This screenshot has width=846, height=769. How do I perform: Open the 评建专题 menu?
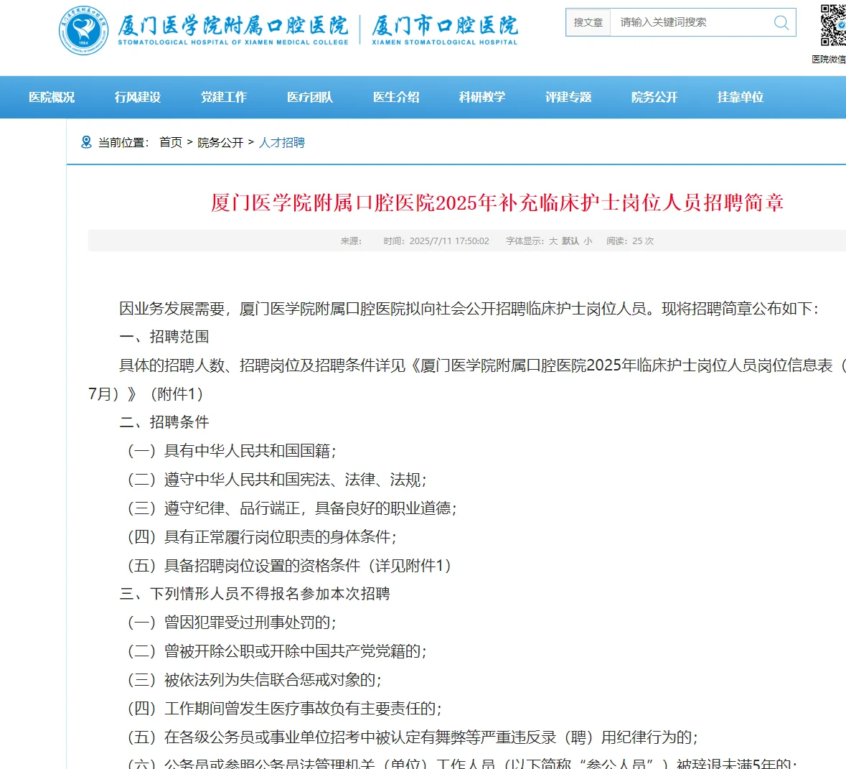[x=568, y=97]
